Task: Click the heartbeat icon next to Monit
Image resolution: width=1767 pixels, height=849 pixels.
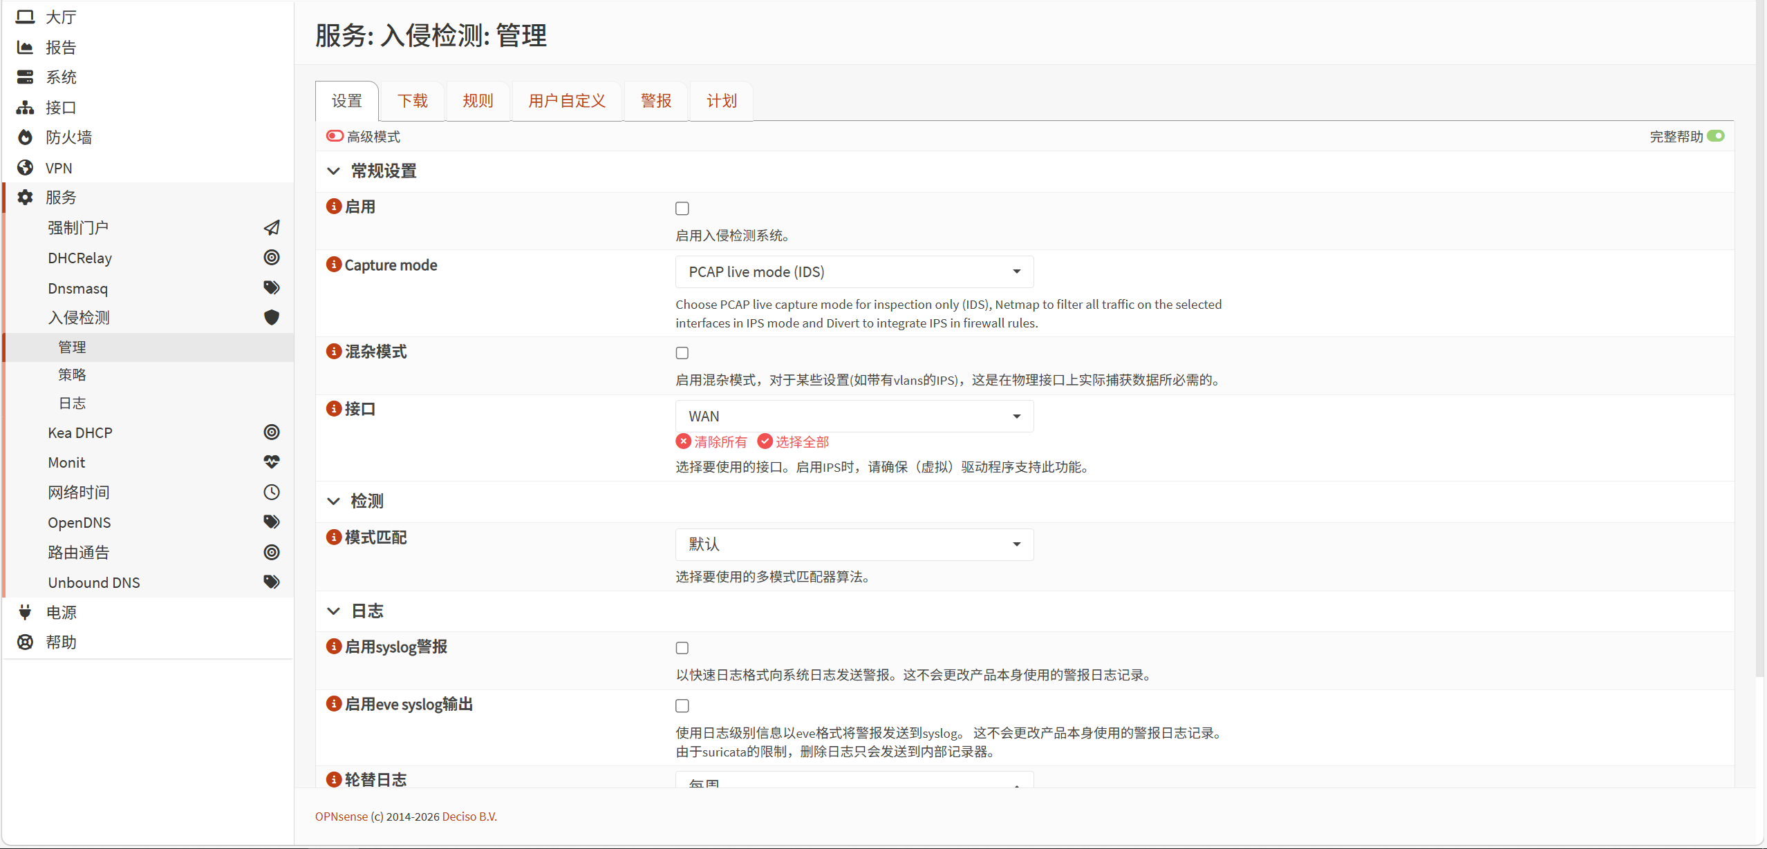Action: [x=272, y=461]
